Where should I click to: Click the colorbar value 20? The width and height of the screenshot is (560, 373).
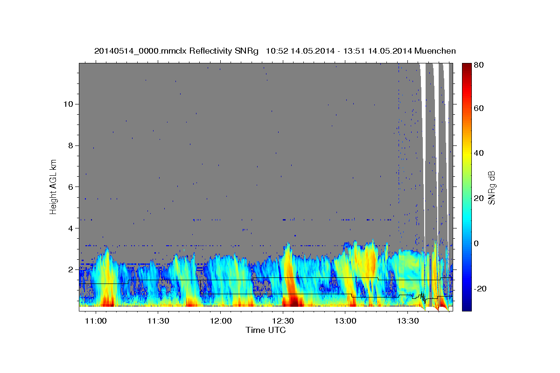480,199
